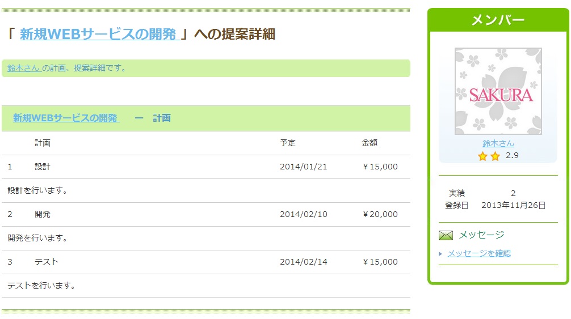Click the ￥20,000 amount cell

click(380, 214)
